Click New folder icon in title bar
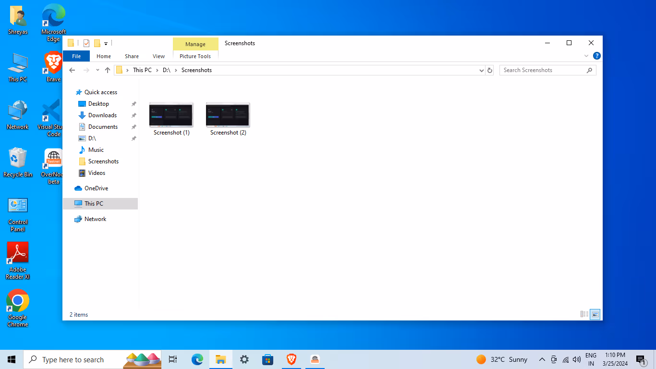 (97, 43)
